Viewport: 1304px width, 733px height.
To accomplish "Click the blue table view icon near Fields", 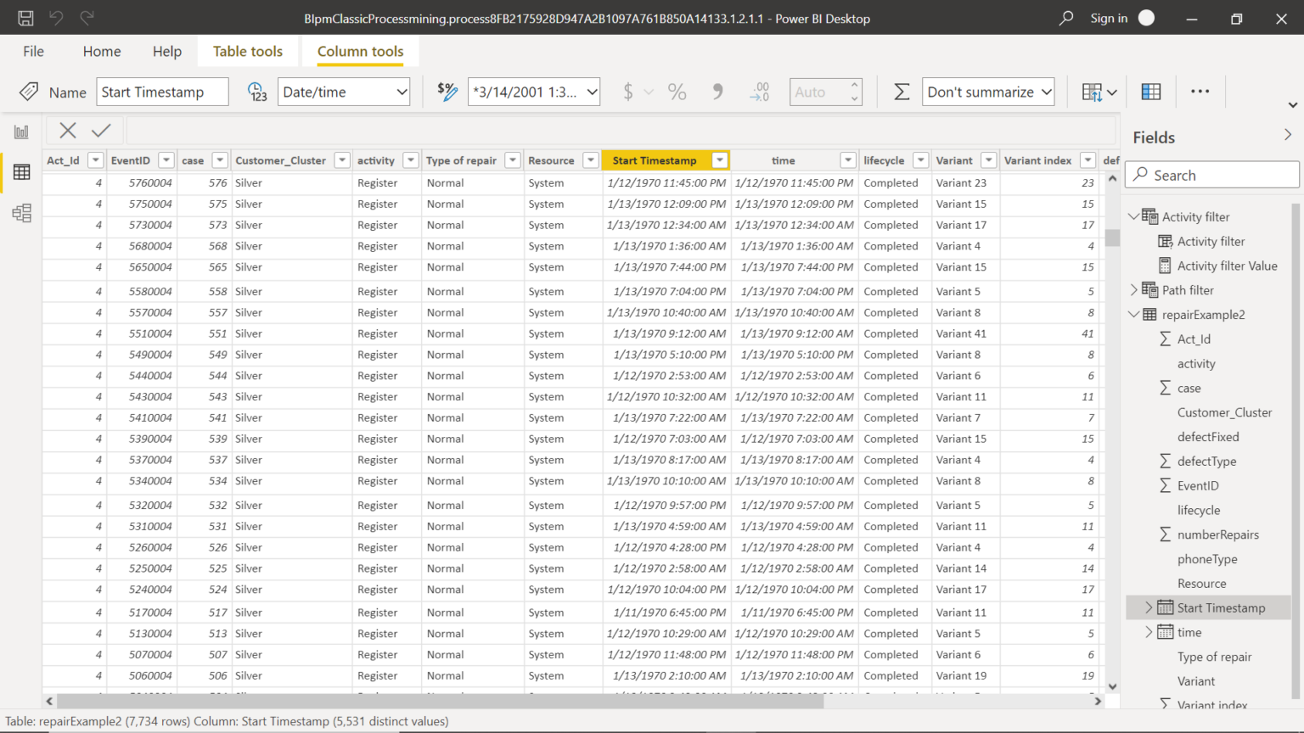I will click(1150, 91).
